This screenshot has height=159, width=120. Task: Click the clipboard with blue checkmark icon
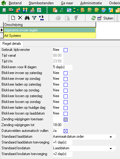point(104,10)
